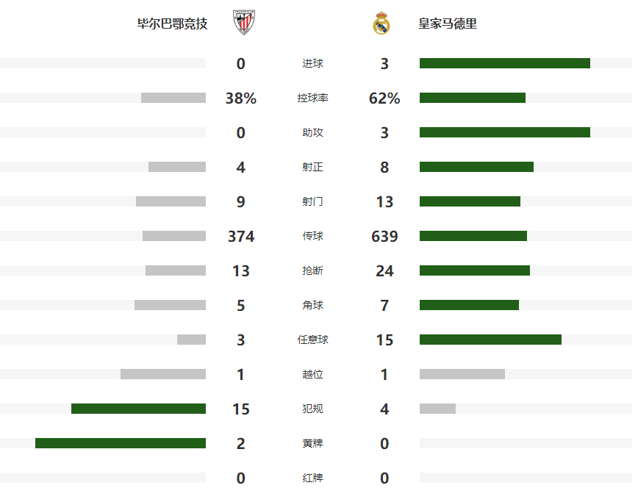Open the 毕尔巴鄂竞技 team name link
638x488 pixels.
[173, 24]
